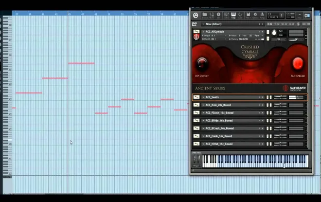Solo the ACC_Crash_16z_Bowed instrument
Image resolution: width=321 pixels, height=202 pixels.
(x=267, y=136)
